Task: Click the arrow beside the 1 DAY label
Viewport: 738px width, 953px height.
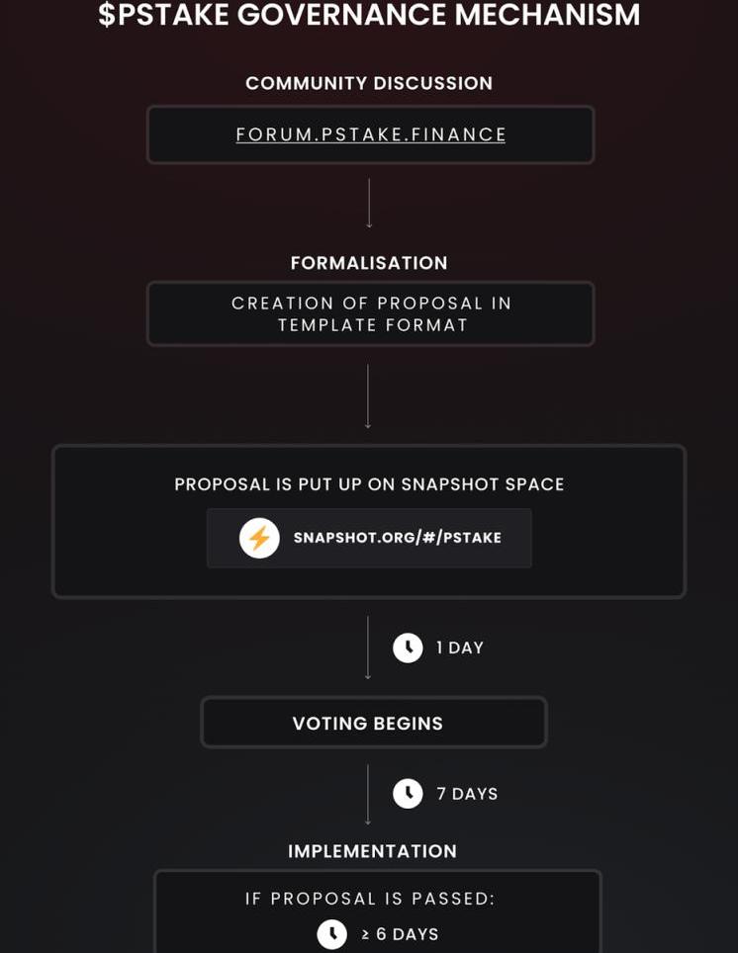Action: coord(368,648)
